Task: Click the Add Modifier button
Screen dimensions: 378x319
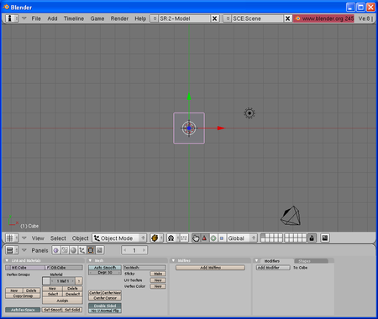Action: [x=273, y=268]
